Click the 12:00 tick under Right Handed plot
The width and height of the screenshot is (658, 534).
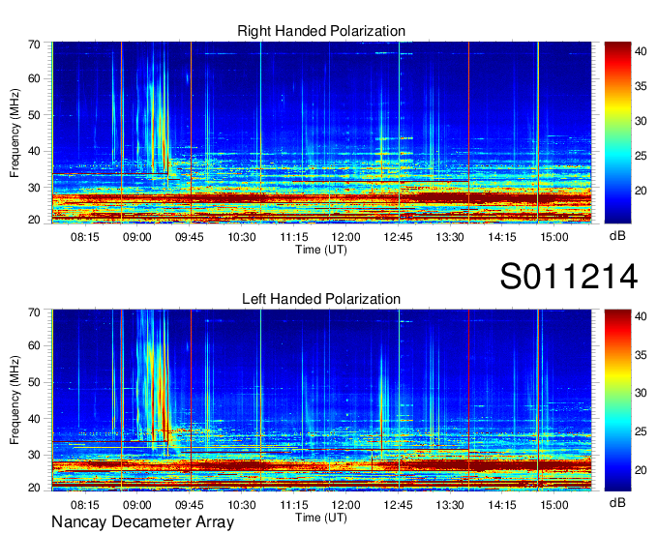click(346, 237)
